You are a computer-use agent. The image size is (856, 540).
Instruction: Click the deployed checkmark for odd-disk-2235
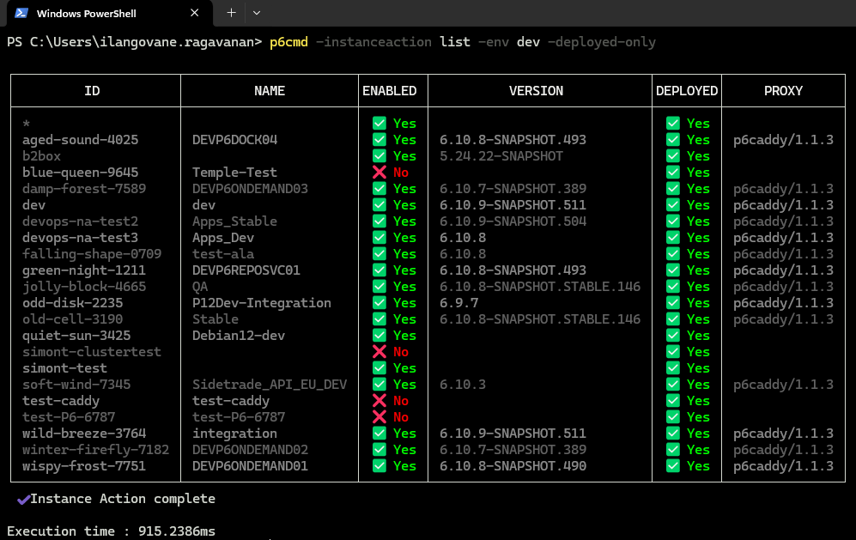[x=673, y=303]
